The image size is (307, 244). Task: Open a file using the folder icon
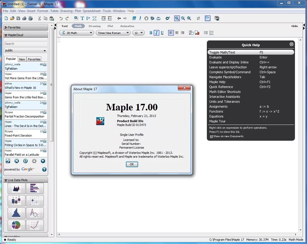pyautogui.click(x=12, y=18)
